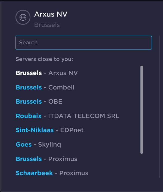Select the Brussels - Proximus server
The width and height of the screenshot is (163, 192).
46,159
